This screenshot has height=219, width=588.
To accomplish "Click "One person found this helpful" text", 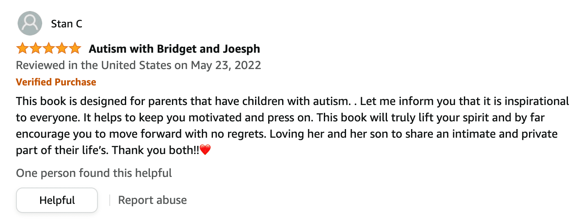I will click(x=94, y=173).
